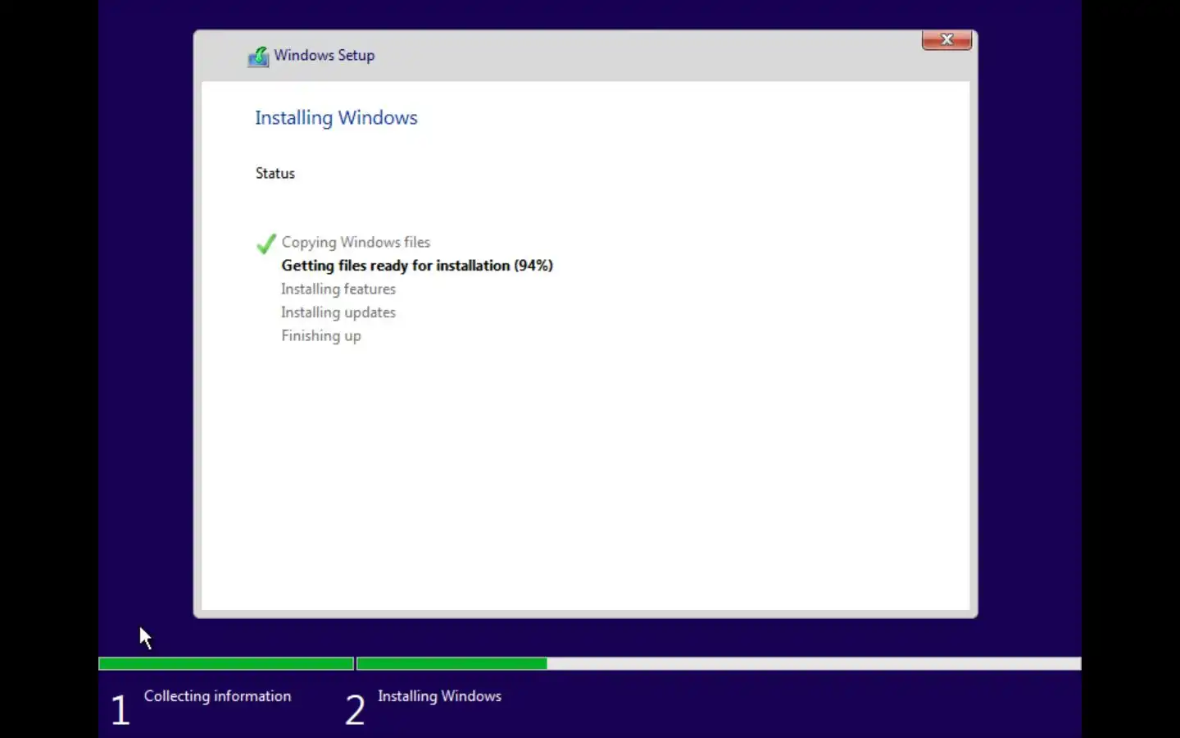This screenshot has width=1180, height=738.
Task: Click the 'Installing Windows' heading
Action: click(336, 118)
